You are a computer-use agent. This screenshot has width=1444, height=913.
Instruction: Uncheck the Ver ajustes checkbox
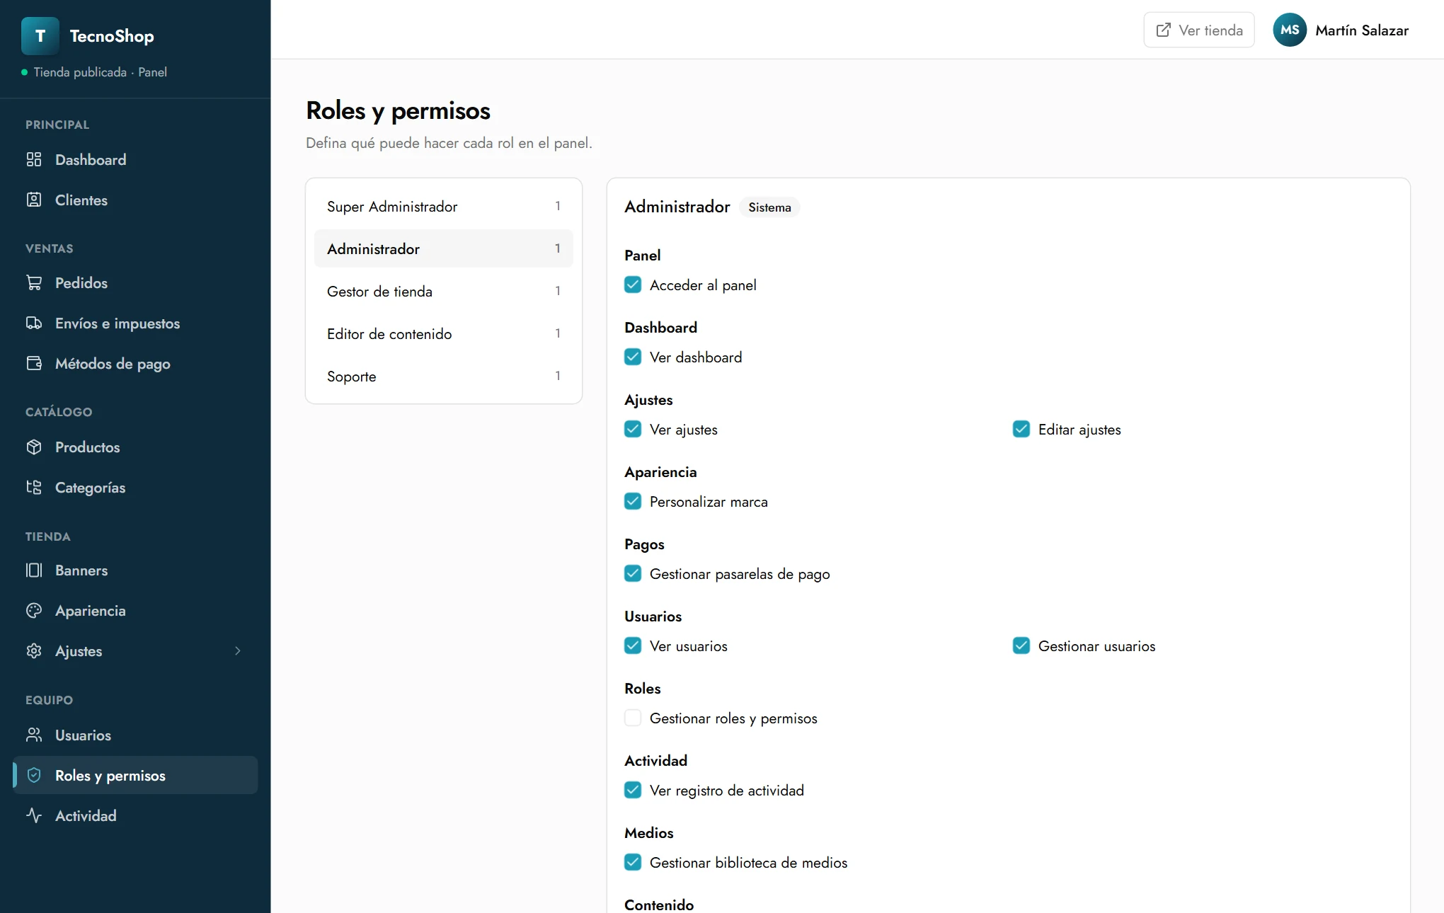coord(633,429)
